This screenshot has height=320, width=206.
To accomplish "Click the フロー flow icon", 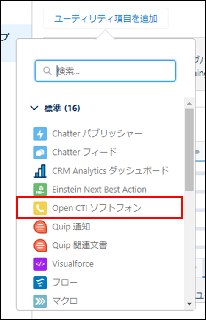I will pos(40,283).
